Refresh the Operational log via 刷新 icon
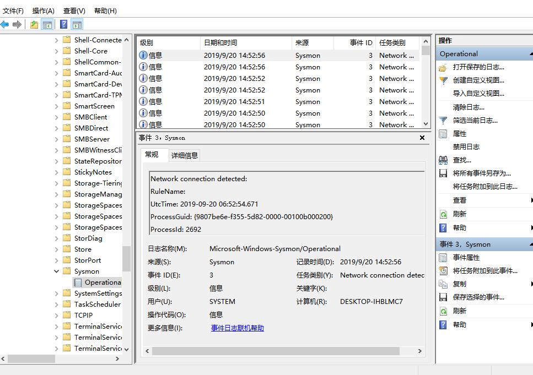 pos(444,214)
